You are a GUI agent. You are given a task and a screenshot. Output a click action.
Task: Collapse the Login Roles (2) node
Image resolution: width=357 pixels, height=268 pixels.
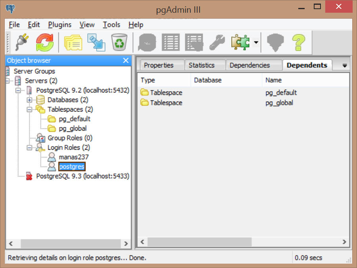(x=29, y=148)
